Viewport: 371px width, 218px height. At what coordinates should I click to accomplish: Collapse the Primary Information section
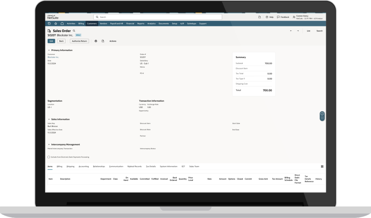click(49, 50)
